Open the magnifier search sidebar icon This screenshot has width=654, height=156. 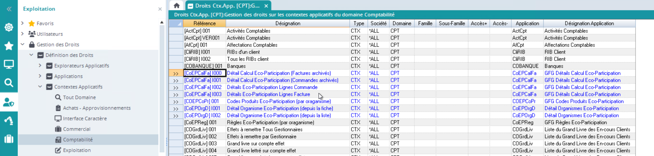pyautogui.click(x=9, y=83)
